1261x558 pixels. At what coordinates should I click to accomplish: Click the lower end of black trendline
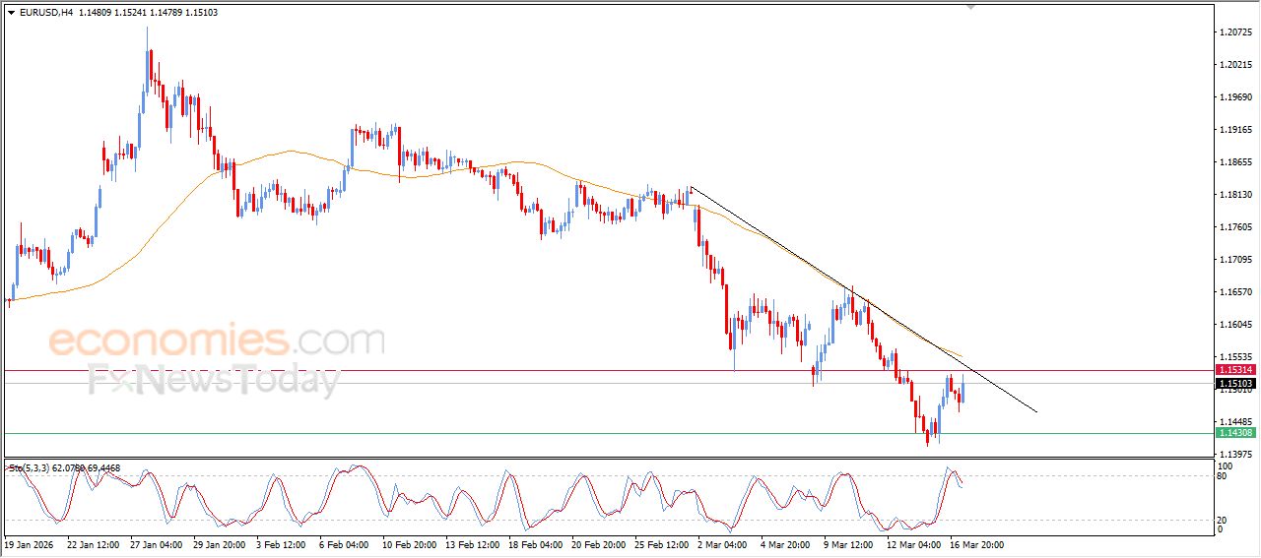[1035, 411]
